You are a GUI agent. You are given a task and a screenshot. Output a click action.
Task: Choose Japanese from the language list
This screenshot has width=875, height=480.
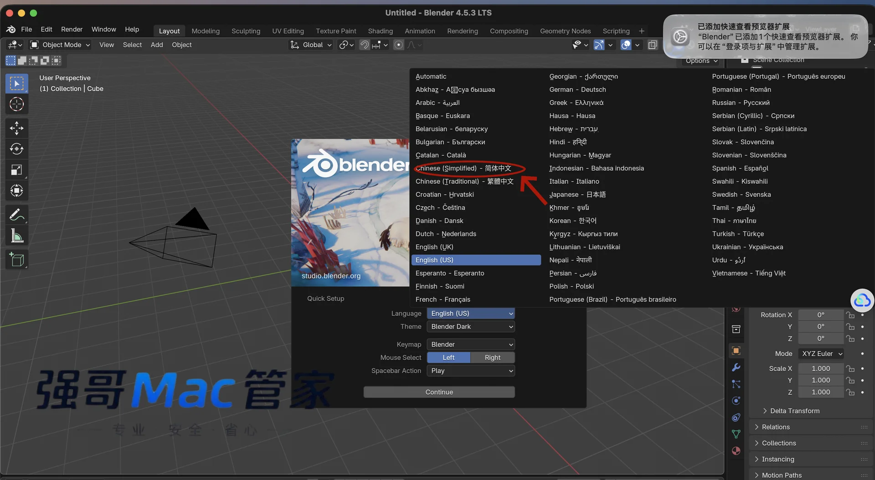pos(577,194)
